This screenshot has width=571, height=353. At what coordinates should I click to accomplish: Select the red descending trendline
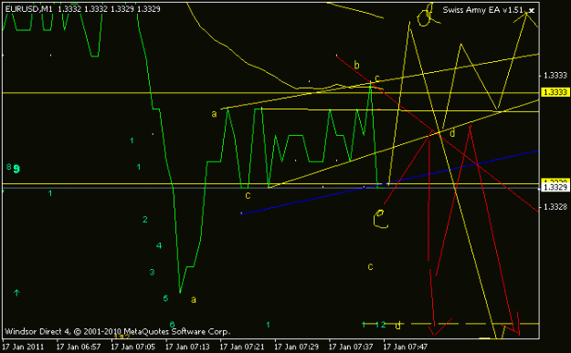pyautogui.click(x=437, y=133)
